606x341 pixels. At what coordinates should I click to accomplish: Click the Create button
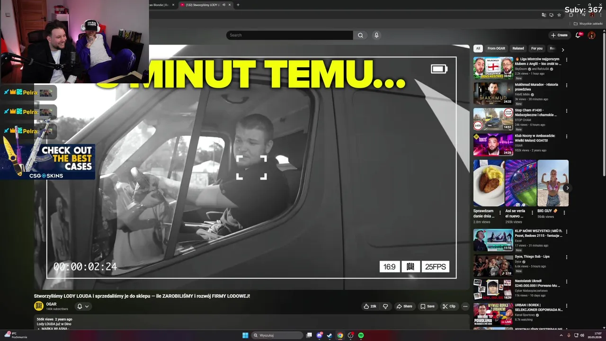point(559,35)
